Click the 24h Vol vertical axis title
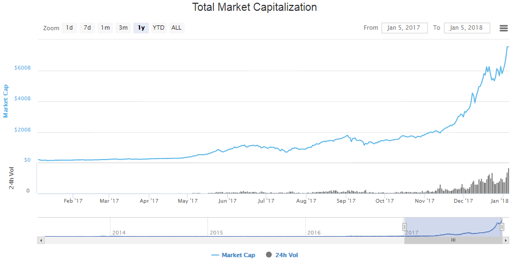This screenshot has height=262, width=515. [11, 178]
